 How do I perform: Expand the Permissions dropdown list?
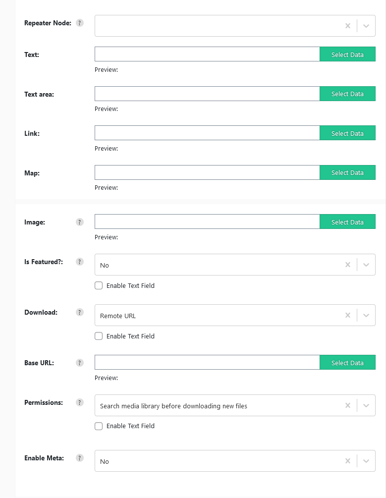366,405
